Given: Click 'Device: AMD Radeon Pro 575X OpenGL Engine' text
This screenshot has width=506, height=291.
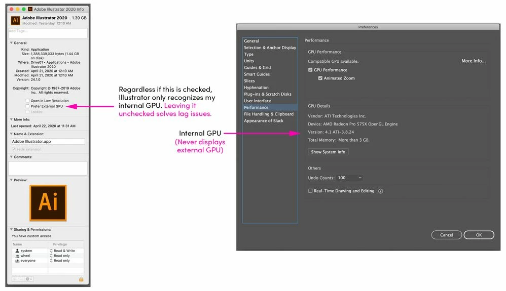Looking at the screenshot, I should pyautogui.click(x=353, y=124).
